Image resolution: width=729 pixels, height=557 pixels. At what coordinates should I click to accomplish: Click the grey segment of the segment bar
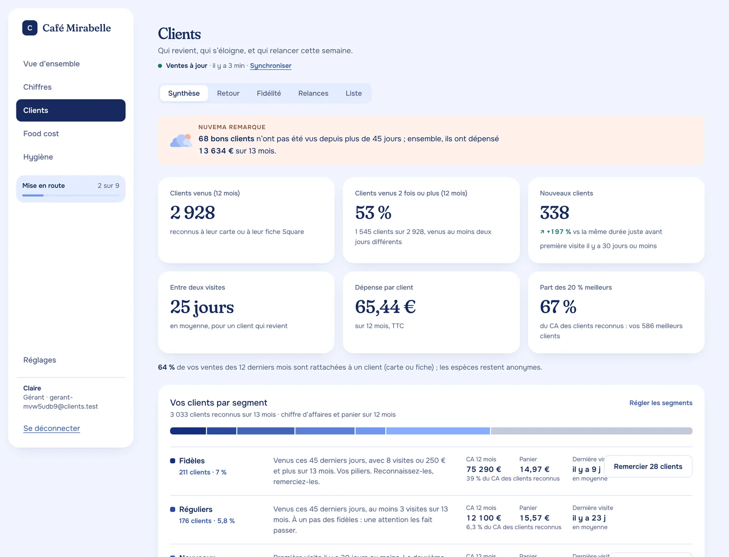pyautogui.click(x=591, y=431)
